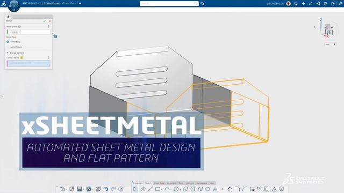This screenshot has height=193, width=344.
Task: Open the network share icon in top bar
Action: click(318, 4)
